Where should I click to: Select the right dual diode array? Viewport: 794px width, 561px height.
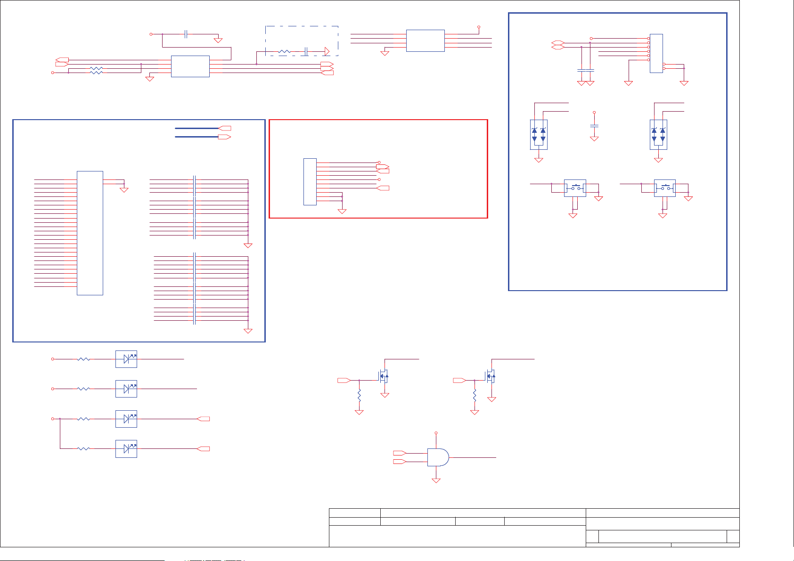click(x=658, y=135)
